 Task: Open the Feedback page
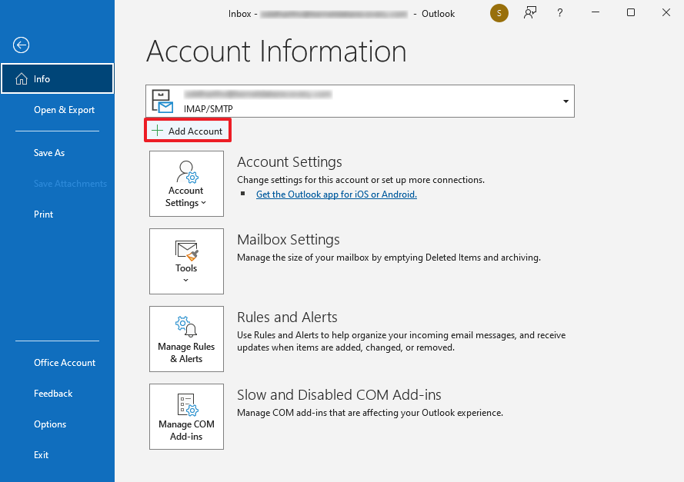[53, 394]
